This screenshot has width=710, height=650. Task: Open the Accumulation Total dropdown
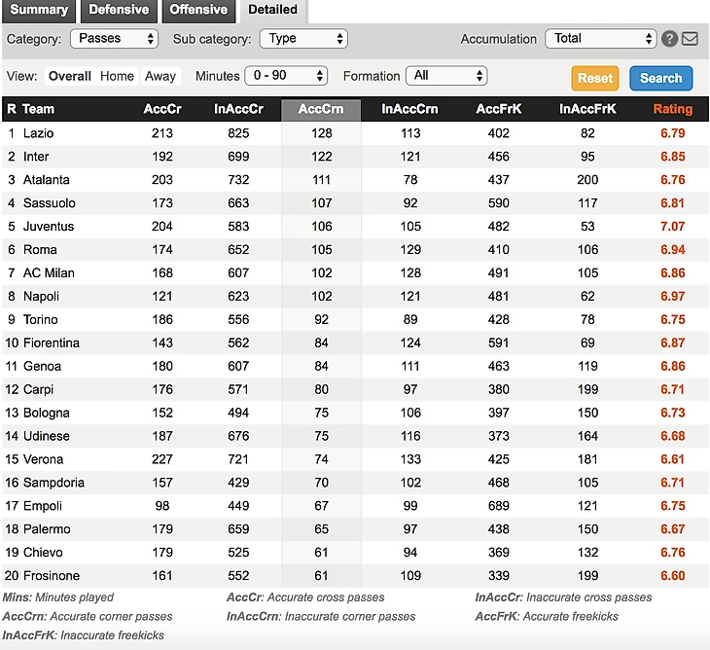coord(600,39)
